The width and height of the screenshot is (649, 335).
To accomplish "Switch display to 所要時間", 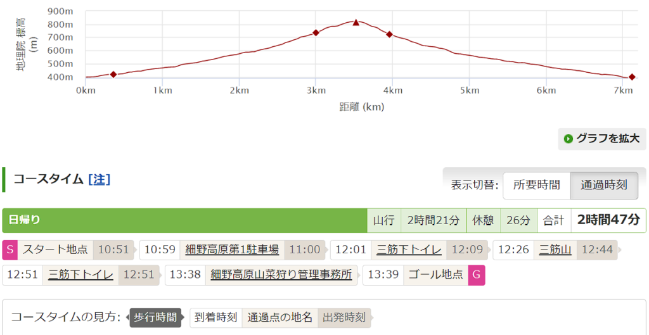I will tap(536, 185).
